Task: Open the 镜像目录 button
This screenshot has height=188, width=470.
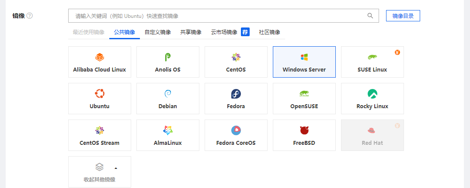Action: click(403, 16)
